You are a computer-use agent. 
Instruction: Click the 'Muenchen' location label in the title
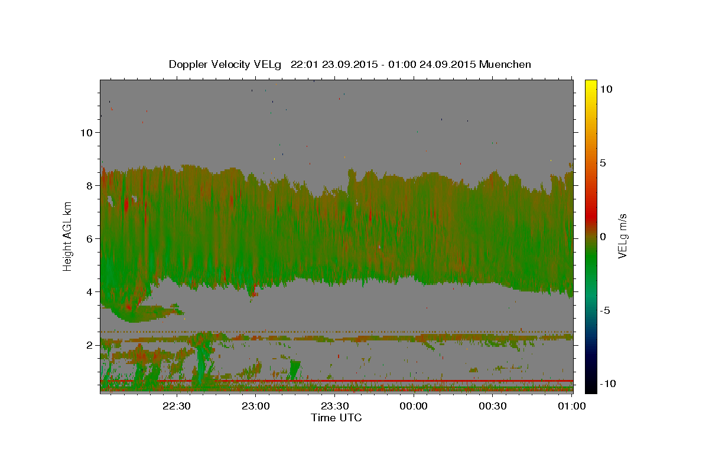(x=505, y=64)
